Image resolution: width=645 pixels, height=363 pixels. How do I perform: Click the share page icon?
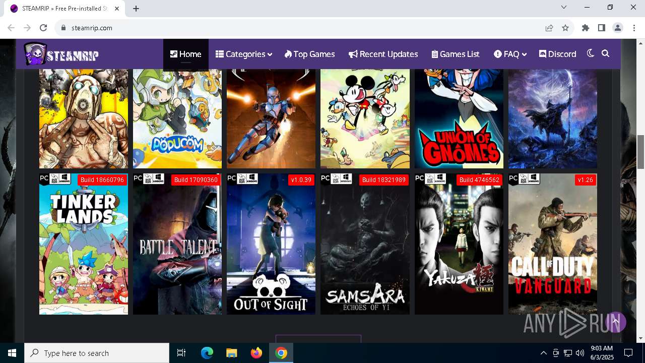tap(549, 28)
